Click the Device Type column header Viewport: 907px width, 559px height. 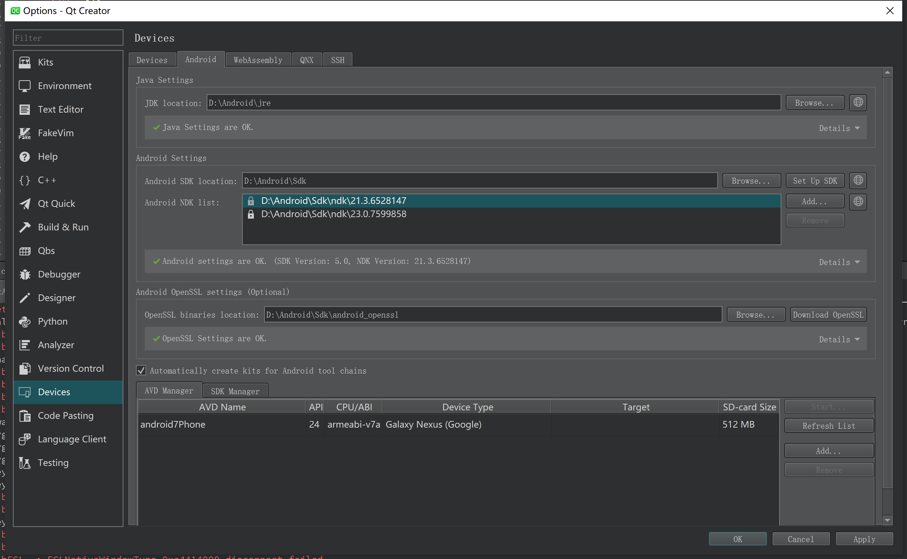467,407
